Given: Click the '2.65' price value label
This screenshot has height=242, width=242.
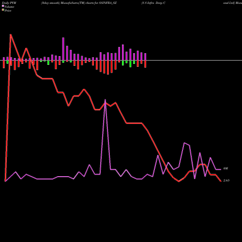Looking at the screenshot, I should coord(226,181).
